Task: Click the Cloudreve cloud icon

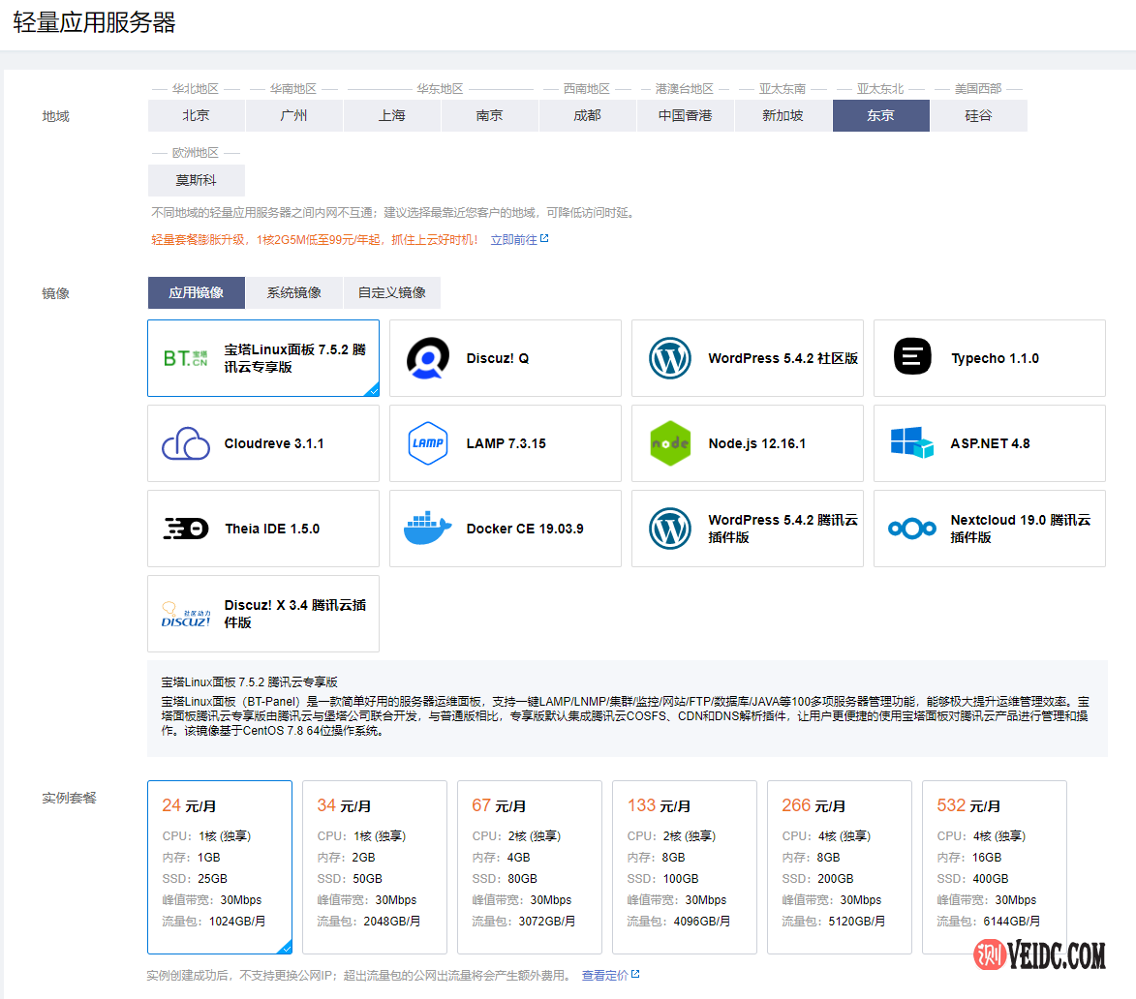Action: point(186,443)
